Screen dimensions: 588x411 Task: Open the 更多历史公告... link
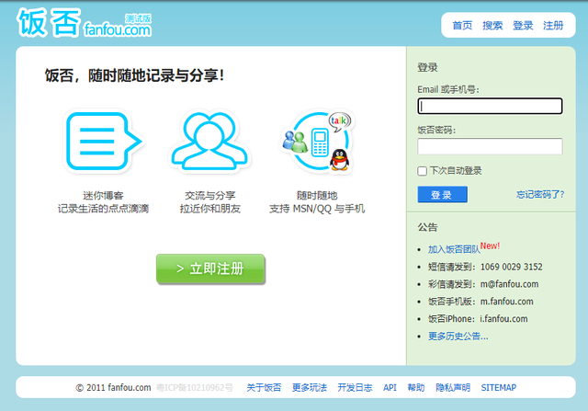click(458, 337)
